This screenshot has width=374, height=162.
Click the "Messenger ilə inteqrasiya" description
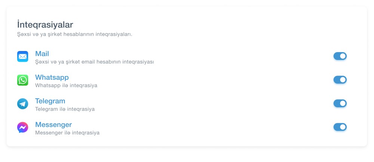67,133
